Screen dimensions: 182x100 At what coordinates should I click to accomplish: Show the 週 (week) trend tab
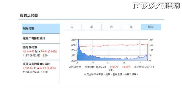(131, 27)
